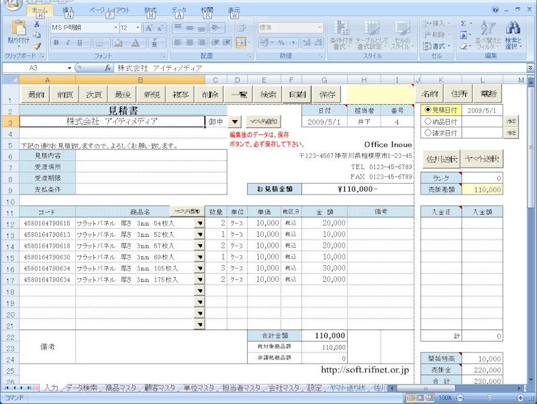537x404 pixels.
Task: Click the 保存 button
Action: pyautogui.click(x=327, y=95)
